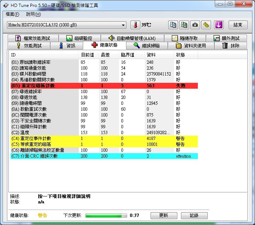
Task: Click the 按一下項目檢視詳細說明 description text
Action: pyautogui.click(x=64, y=196)
